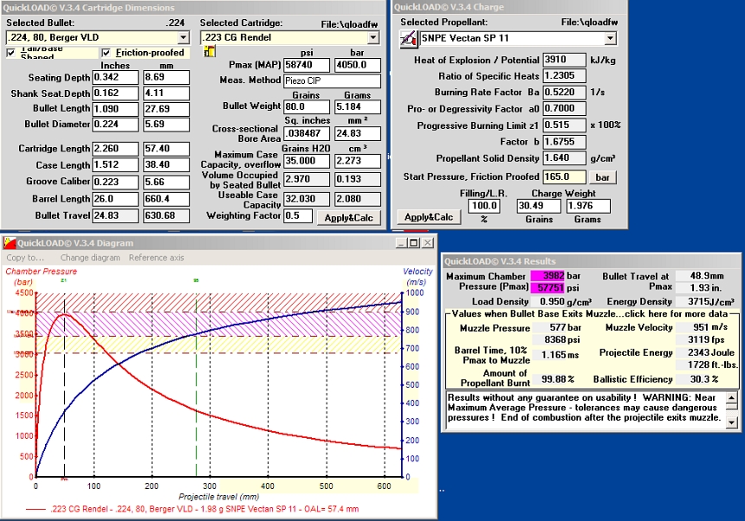Open the Reference axis menu
745x521 pixels.
click(x=156, y=258)
